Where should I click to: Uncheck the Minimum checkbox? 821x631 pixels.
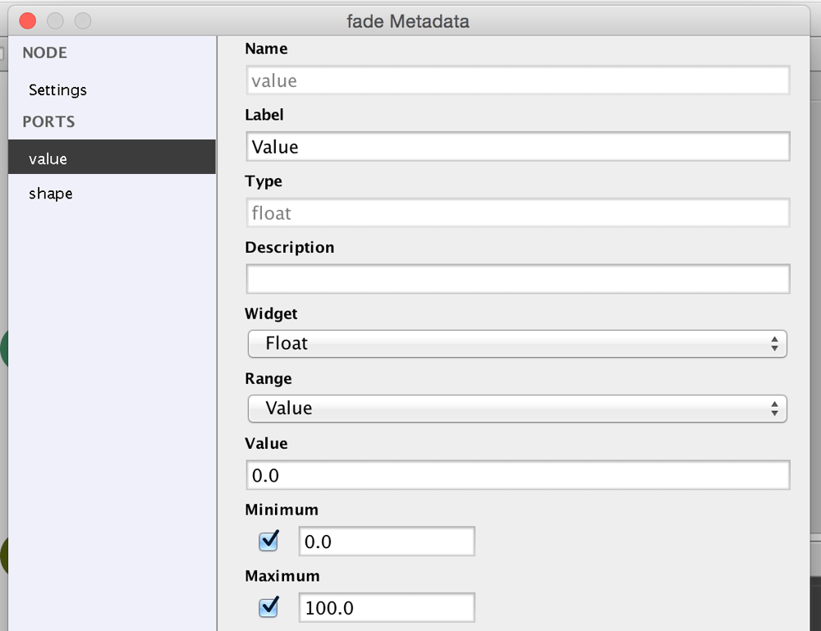coord(268,541)
